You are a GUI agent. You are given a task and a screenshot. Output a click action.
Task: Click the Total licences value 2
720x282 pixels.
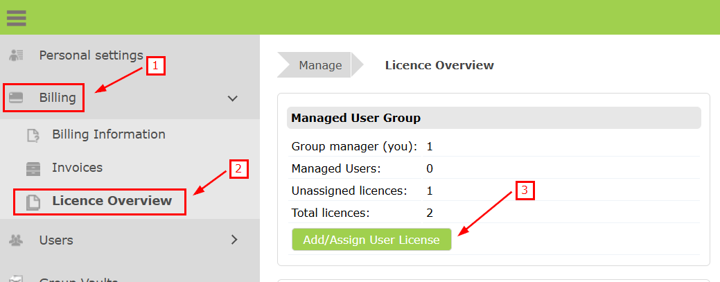click(430, 213)
